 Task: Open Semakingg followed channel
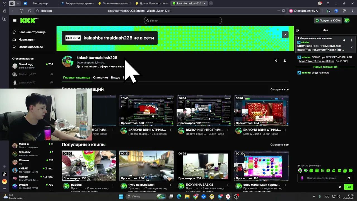[x=33, y=66]
